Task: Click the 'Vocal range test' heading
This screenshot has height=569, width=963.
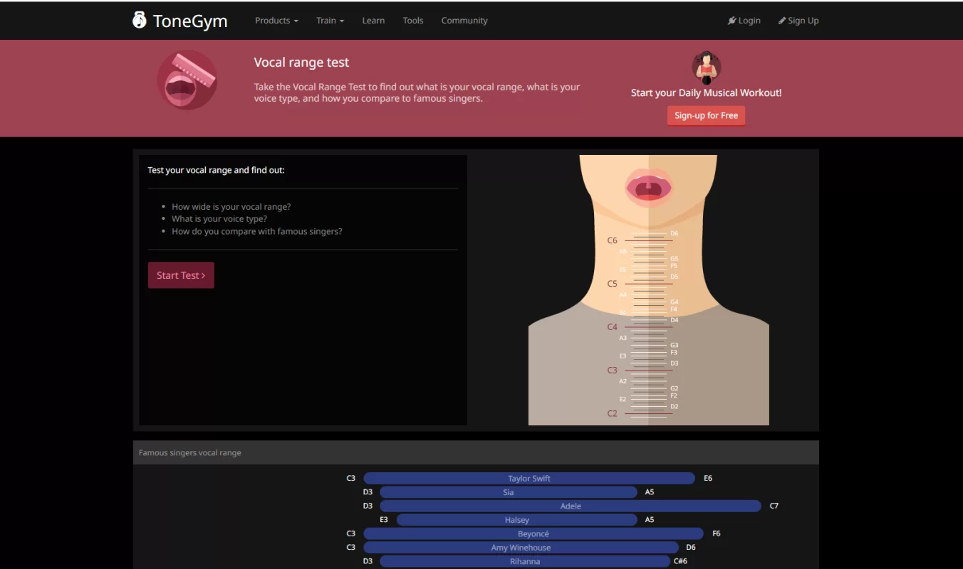Action: [301, 63]
